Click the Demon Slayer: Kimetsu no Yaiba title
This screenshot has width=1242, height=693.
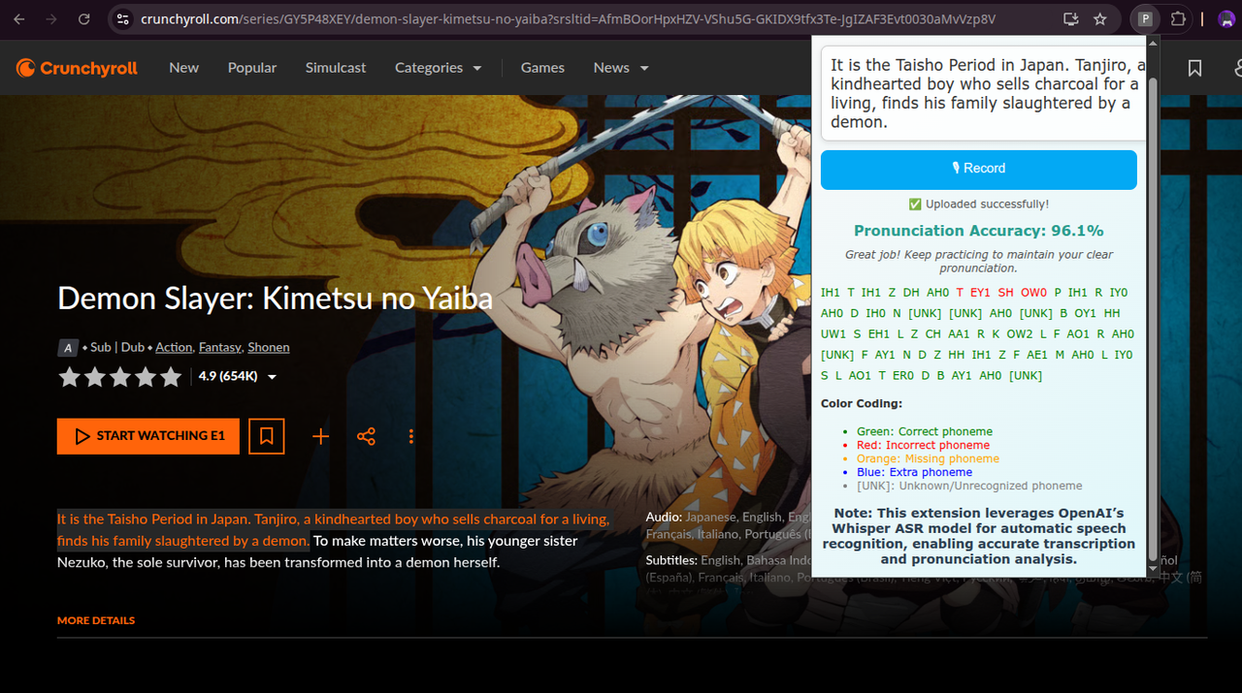pos(275,298)
